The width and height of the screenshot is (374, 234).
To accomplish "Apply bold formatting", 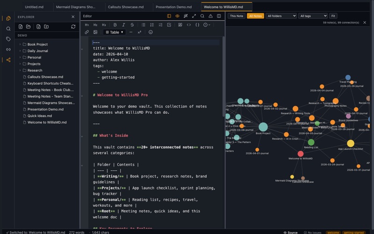I will click(x=115, y=25).
